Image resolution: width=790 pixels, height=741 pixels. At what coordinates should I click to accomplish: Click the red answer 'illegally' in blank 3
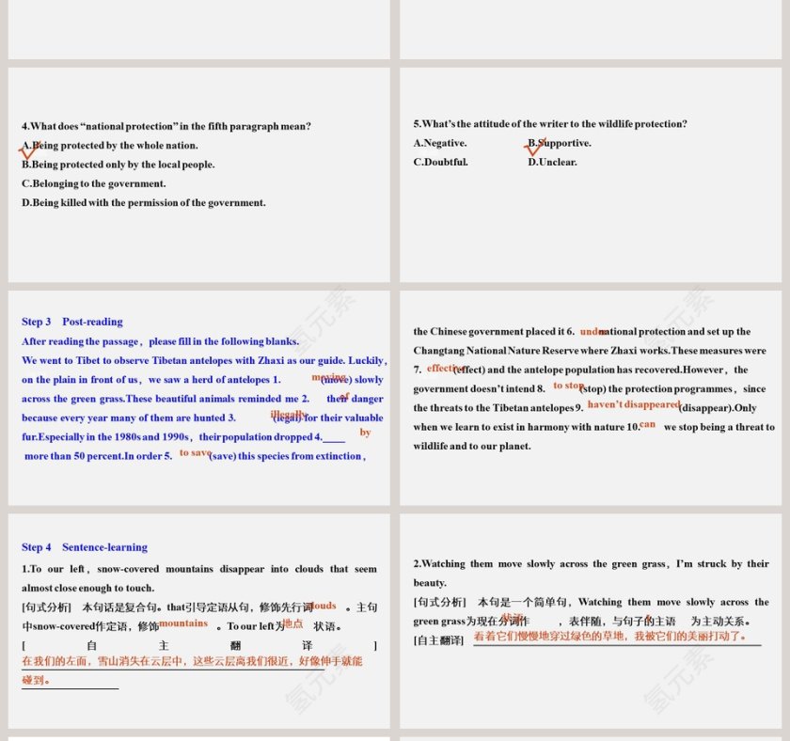pos(288,414)
